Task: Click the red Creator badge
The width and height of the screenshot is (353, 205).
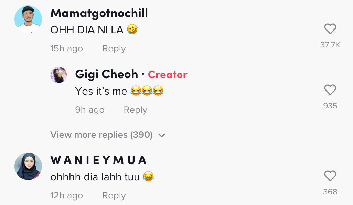Action: point(168,75)
